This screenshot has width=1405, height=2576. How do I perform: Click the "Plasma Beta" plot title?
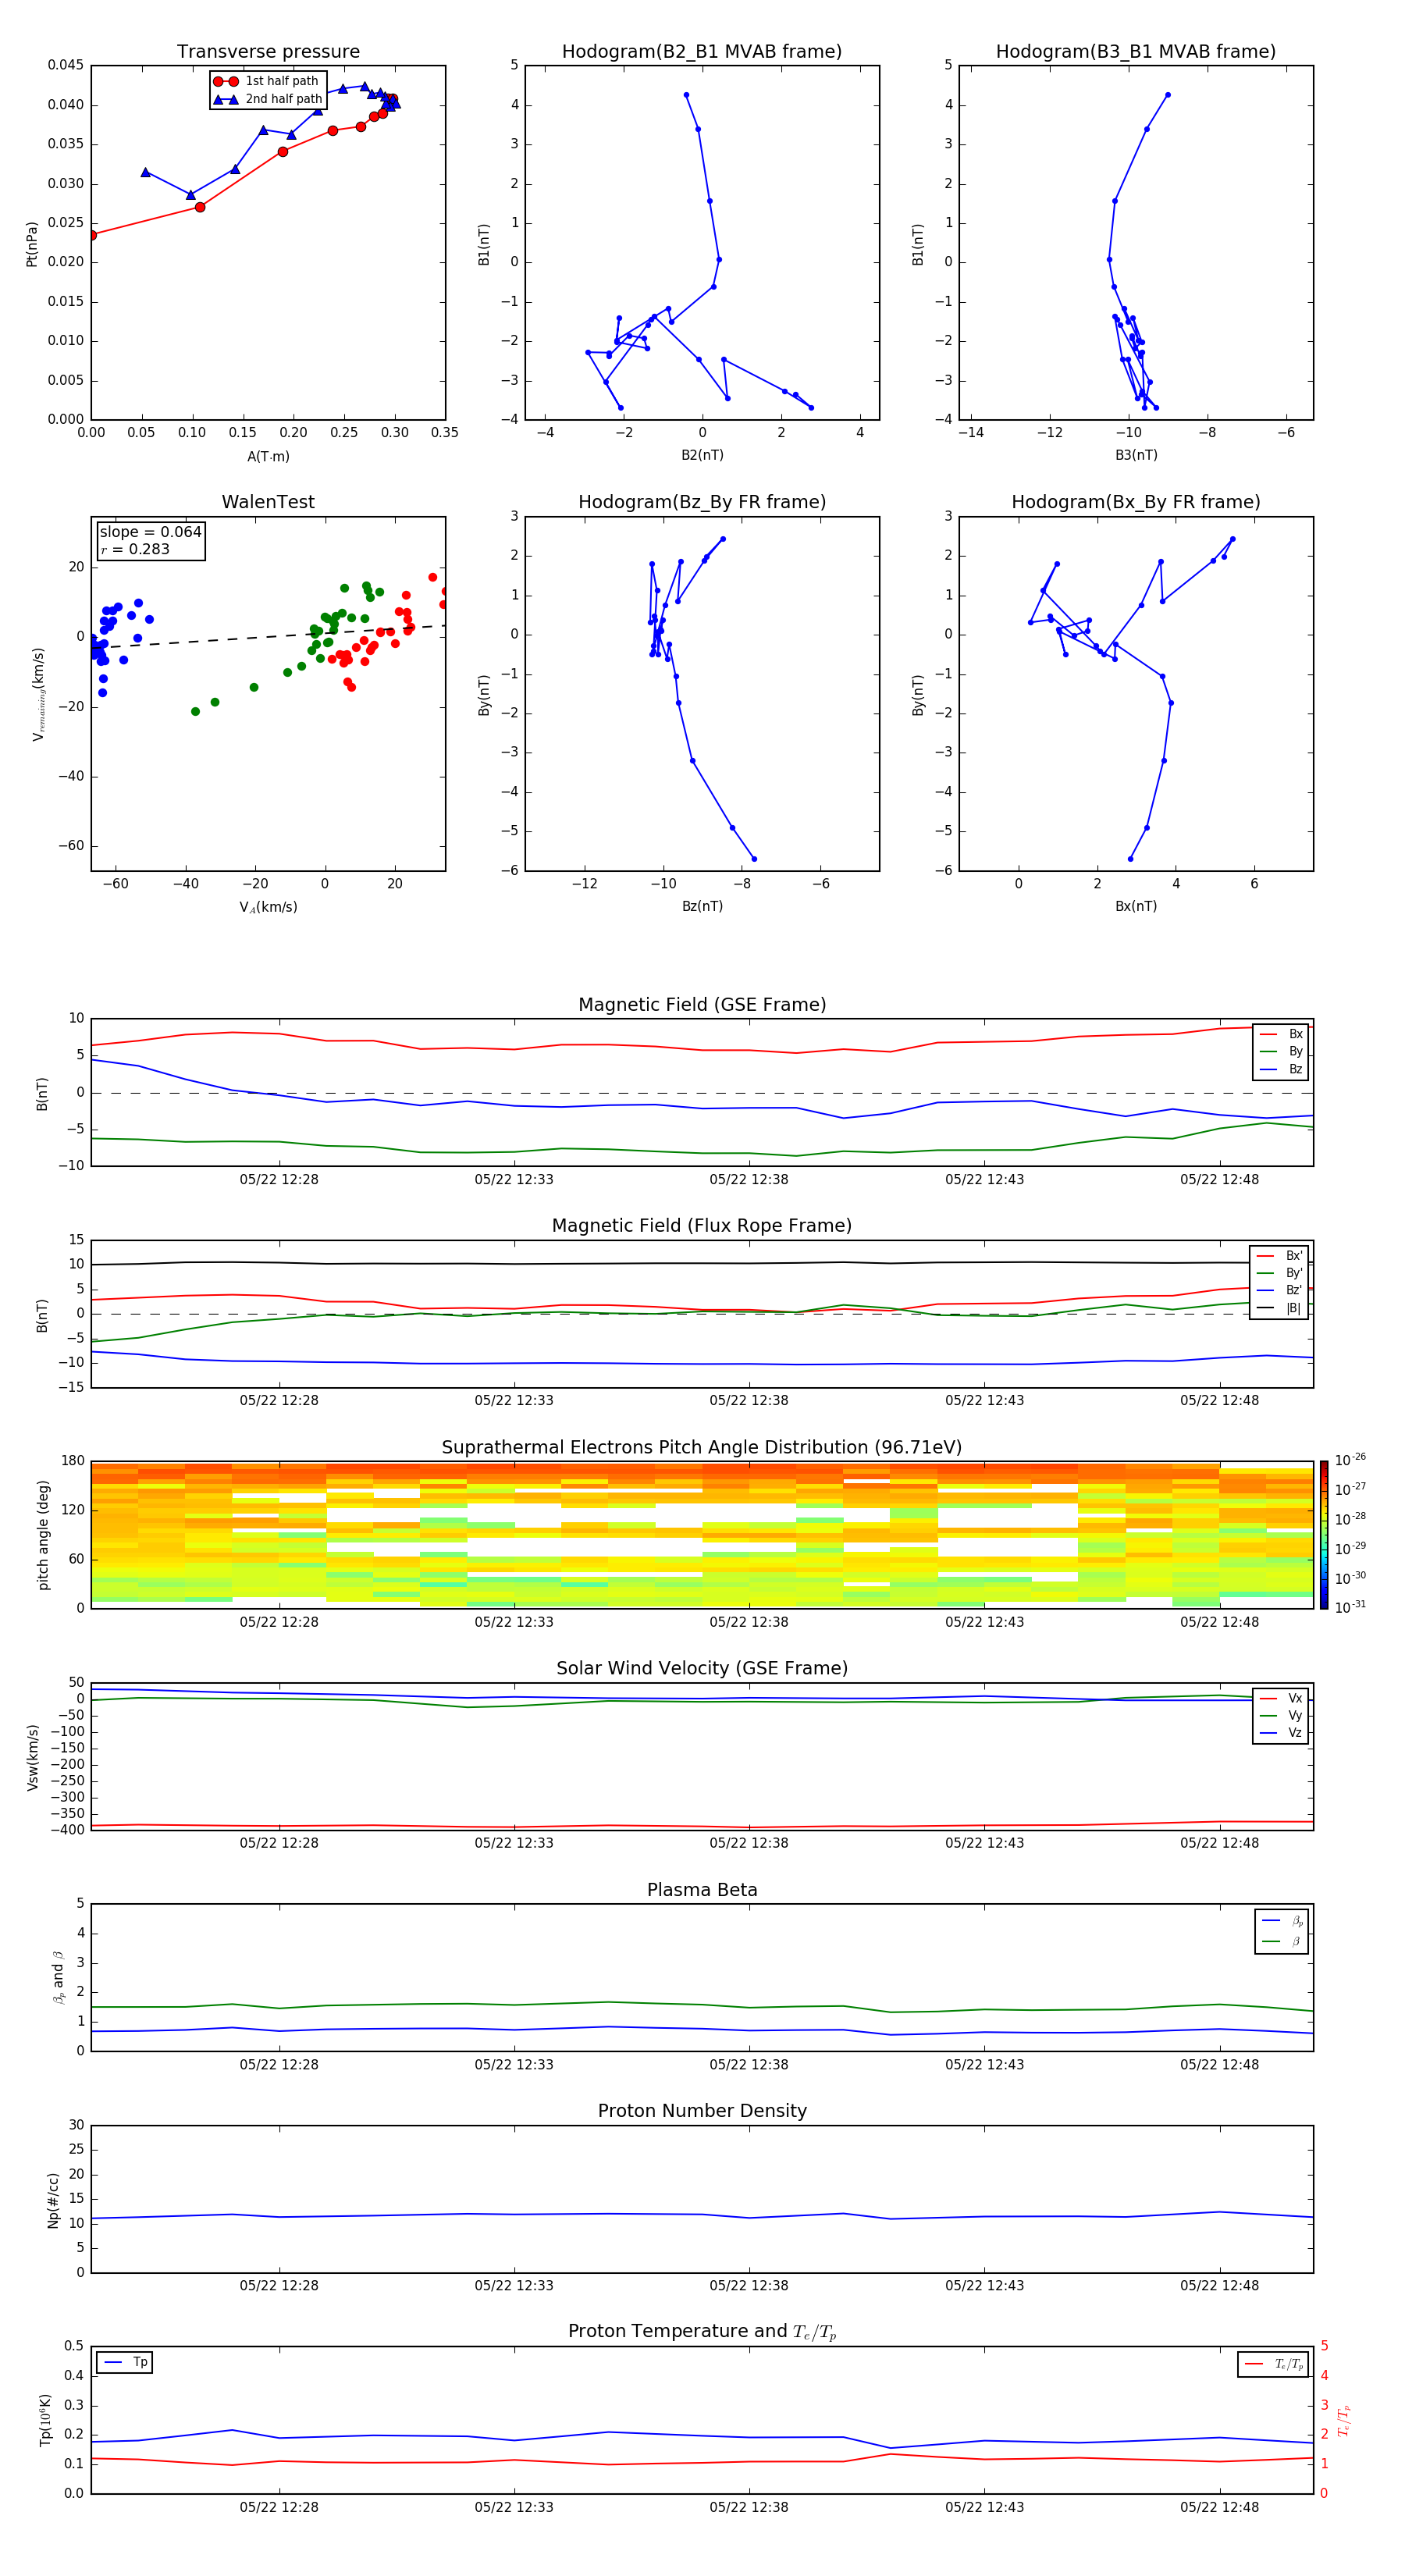[x=702, y=1891]
